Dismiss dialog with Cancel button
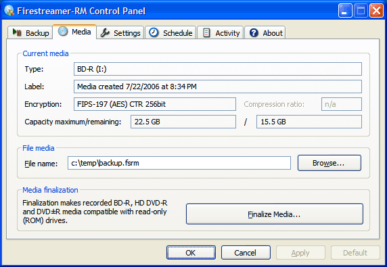Screen dimensions: 387x267 coord(246,252)
